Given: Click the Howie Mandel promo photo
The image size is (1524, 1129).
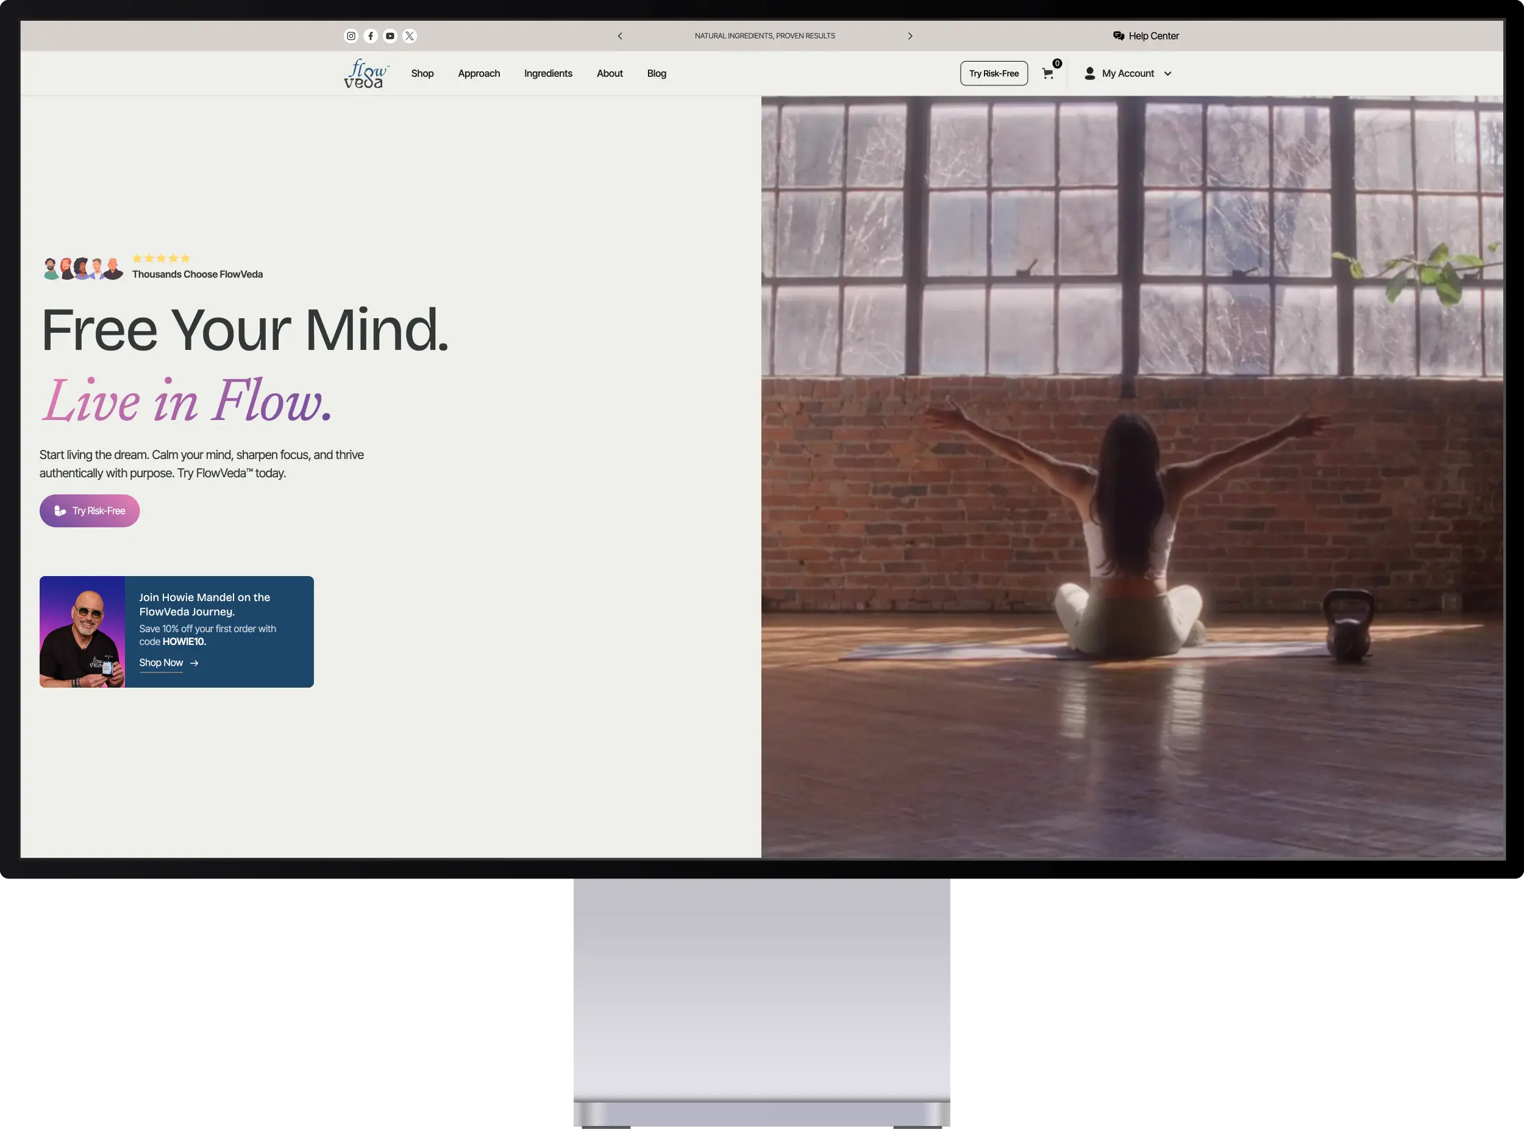Looking at the screenshot, I should [83, 632].
